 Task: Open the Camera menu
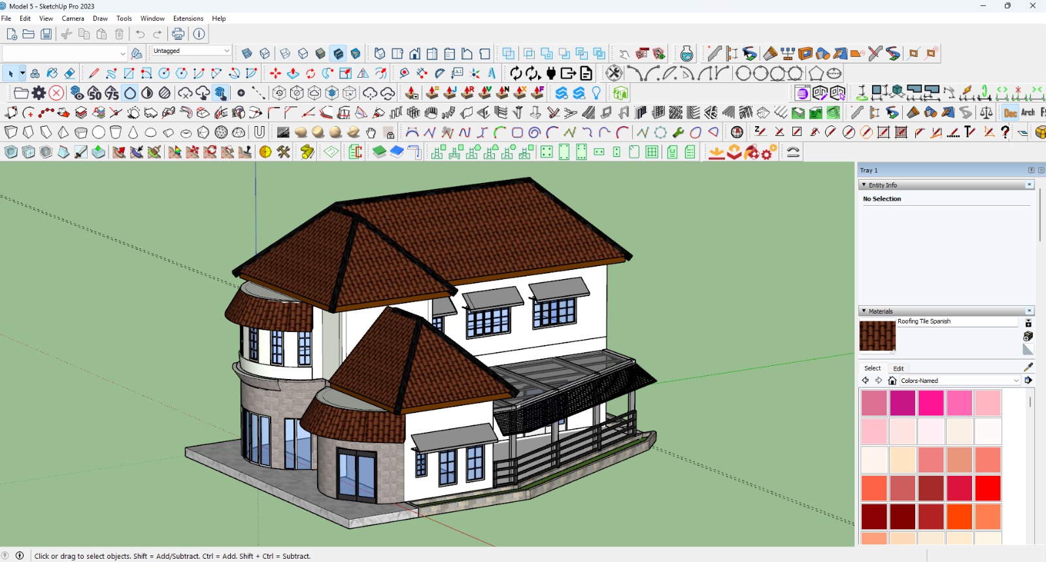73,18
